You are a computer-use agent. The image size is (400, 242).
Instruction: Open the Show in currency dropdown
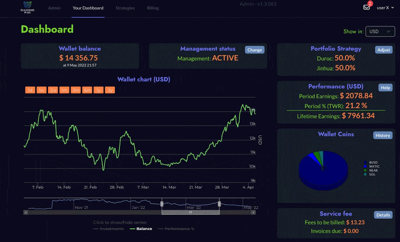(x=380, y=32)
